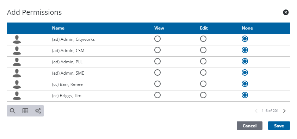Go to previous page of users

[256, 111]
